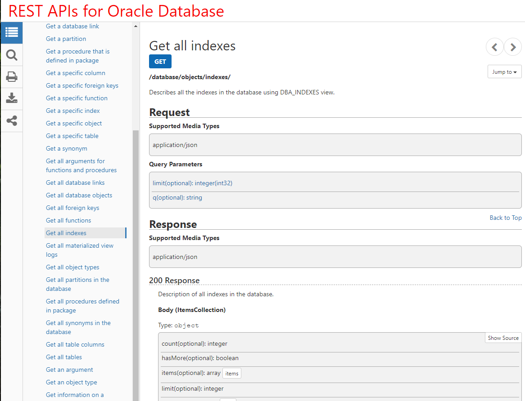Click application/json under Response media types
Viewport: 525px width, 401px height.
click(x=175, y=257)
